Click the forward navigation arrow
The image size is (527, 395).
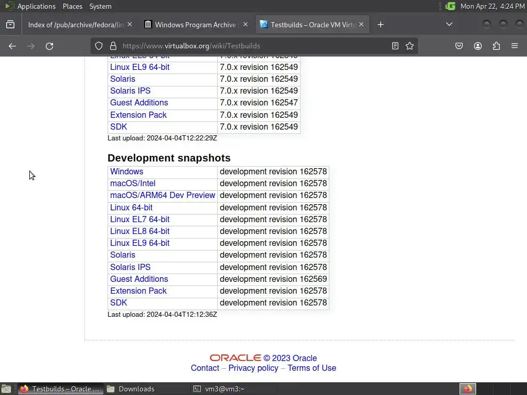[31, 46]
